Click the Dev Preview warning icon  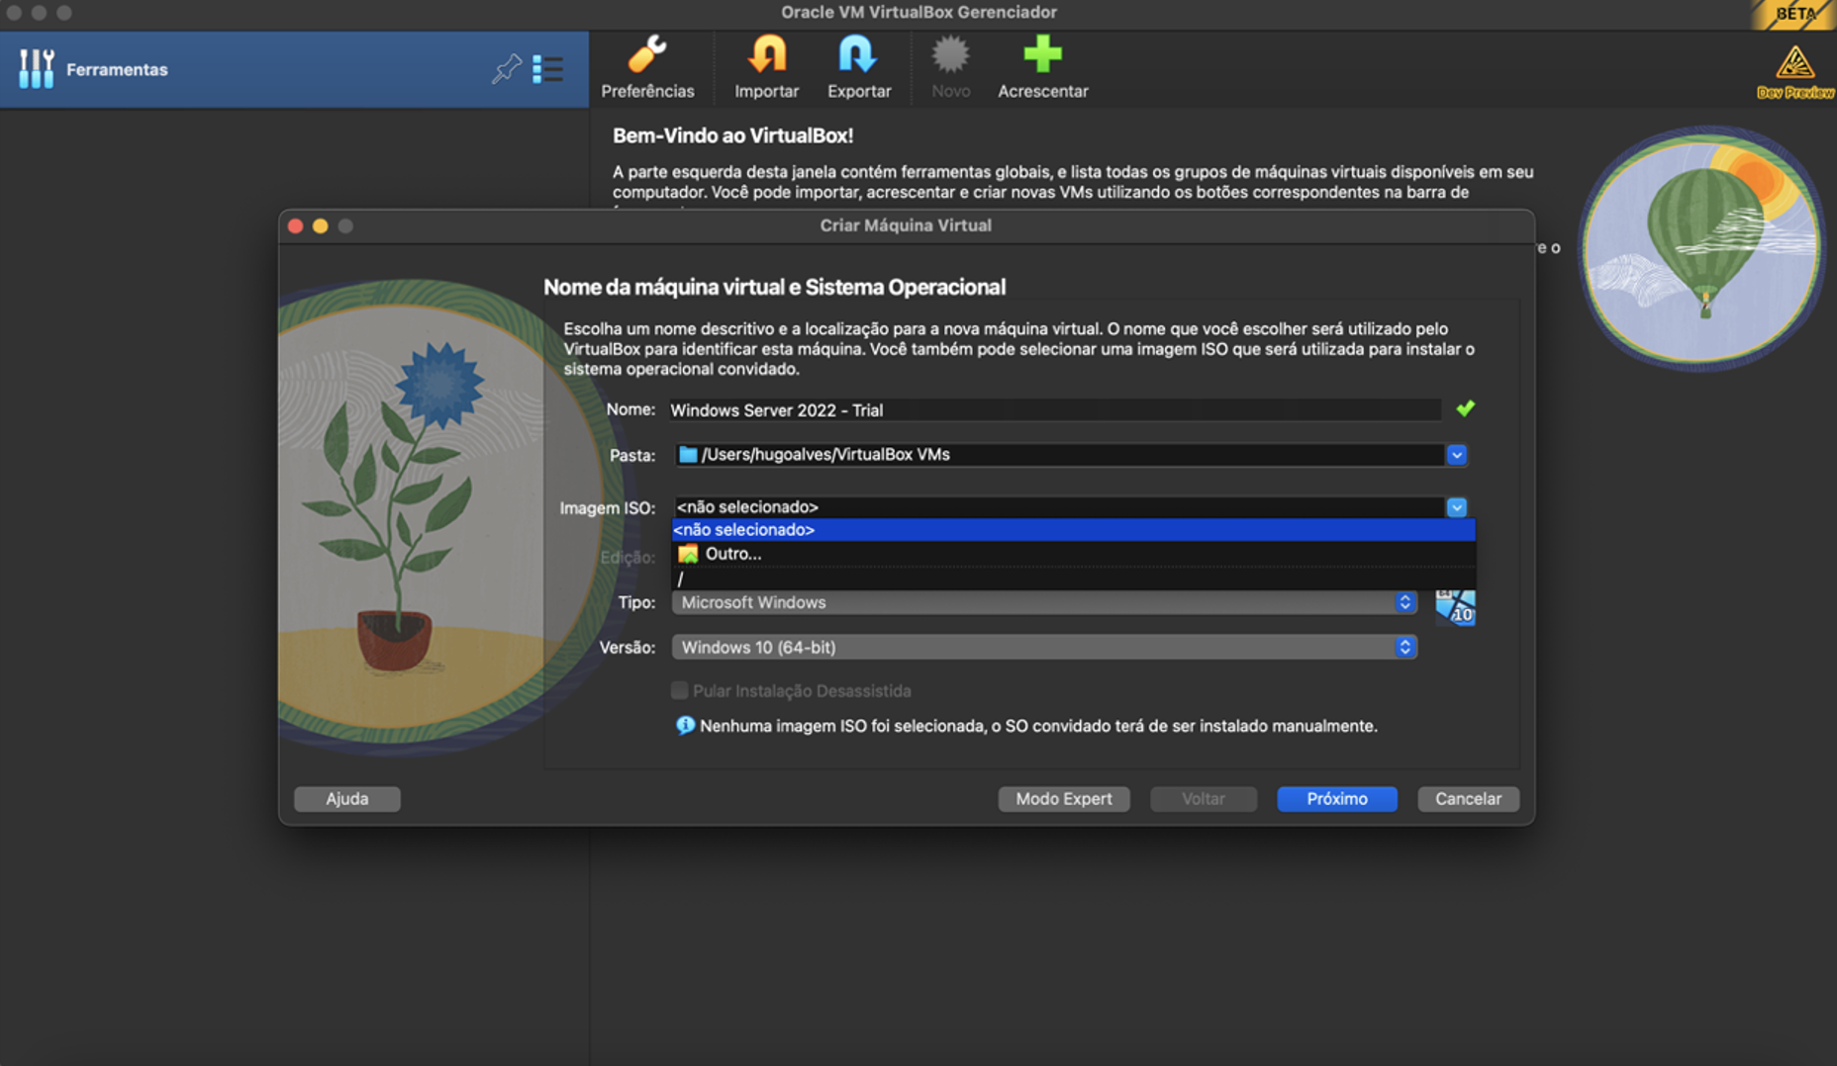1794,64
